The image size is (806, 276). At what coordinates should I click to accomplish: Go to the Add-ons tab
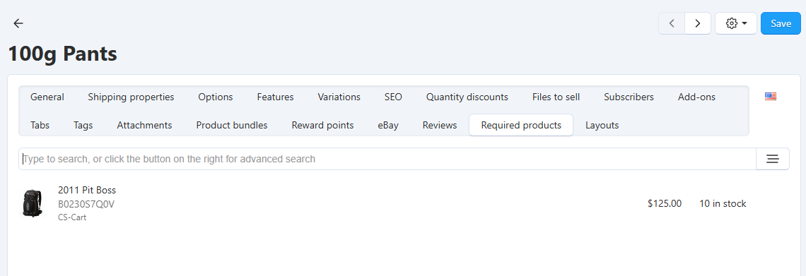pyautogui.click(x=696, y=97)
